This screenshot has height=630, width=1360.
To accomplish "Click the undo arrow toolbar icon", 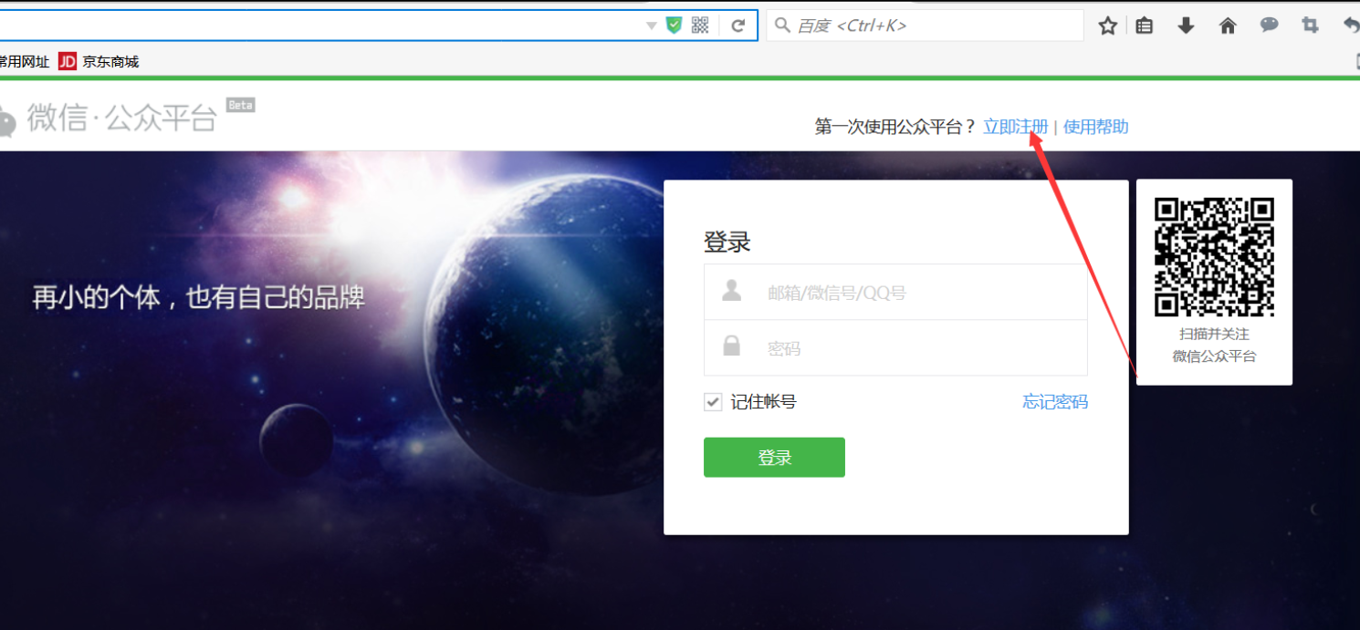I will coord(1352,26).
